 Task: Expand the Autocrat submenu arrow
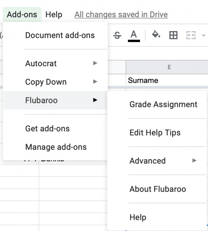pyautogui.click(x=95, y=63)
